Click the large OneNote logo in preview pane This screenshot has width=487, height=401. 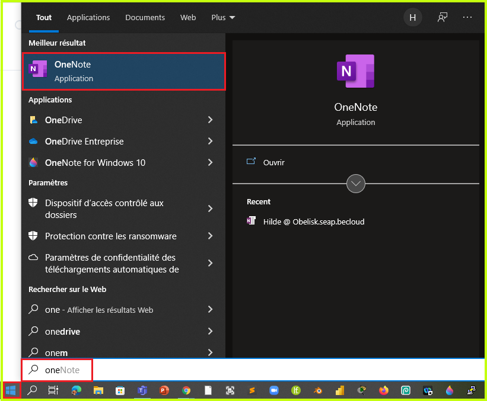pos(356,71)
